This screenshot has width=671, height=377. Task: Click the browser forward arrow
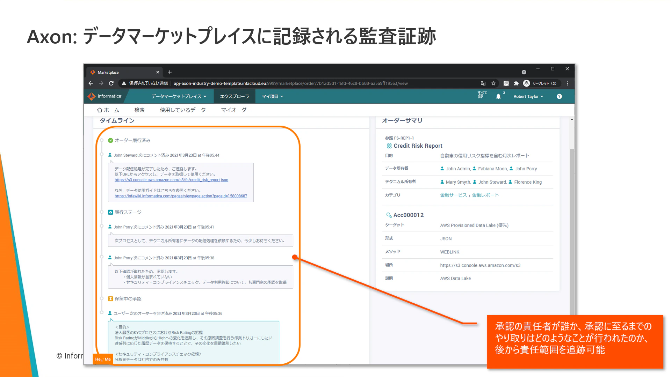101,83
